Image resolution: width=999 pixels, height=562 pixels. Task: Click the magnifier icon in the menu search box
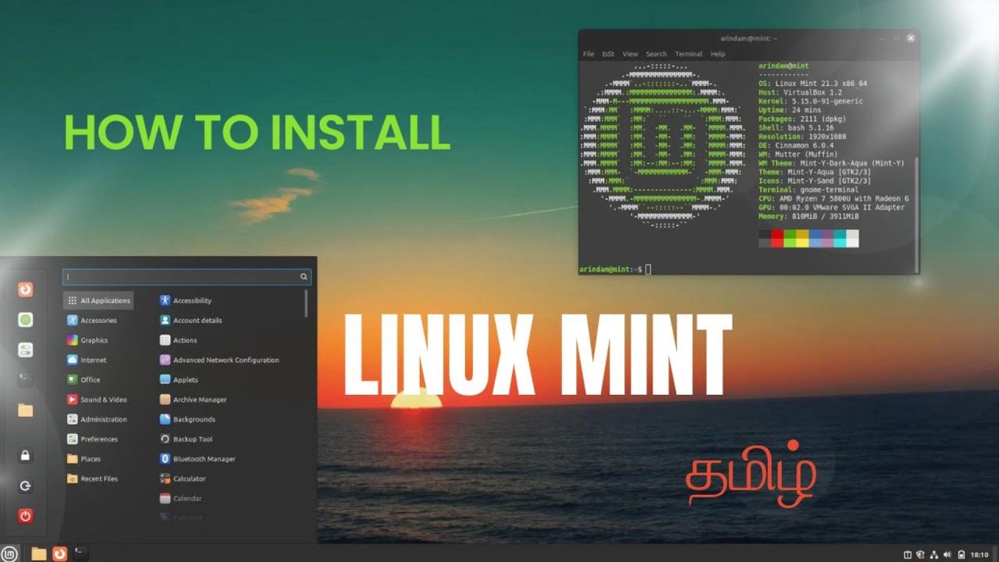click(x=304, y=276)
